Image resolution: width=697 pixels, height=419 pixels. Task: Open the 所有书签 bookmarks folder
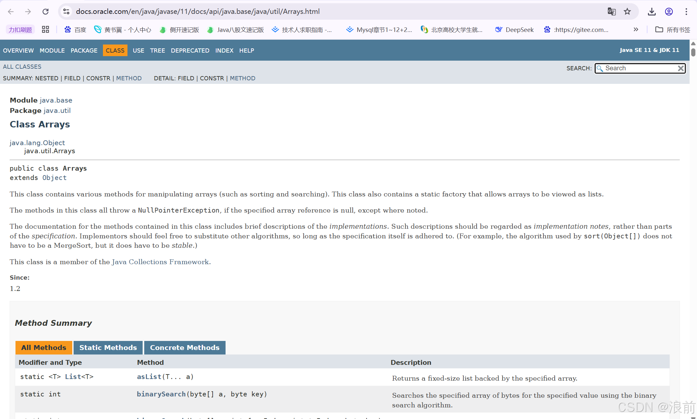tap(672, 30)
